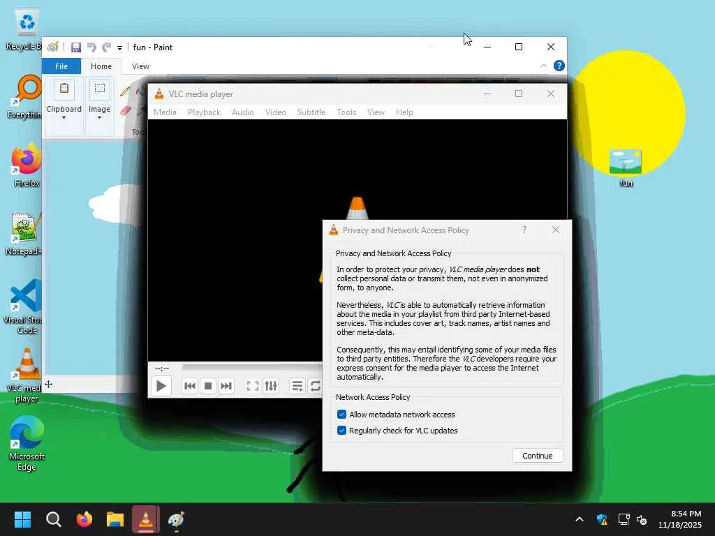Image resolution: width=715 pixels, height=536 pixels.
Task: Select the Pencil tool in Paint
Action: (125, 91)
